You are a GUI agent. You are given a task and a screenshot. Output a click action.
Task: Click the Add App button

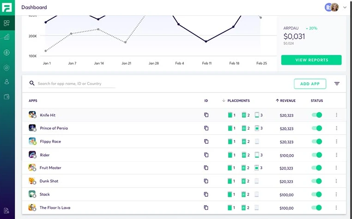(310, 84)
